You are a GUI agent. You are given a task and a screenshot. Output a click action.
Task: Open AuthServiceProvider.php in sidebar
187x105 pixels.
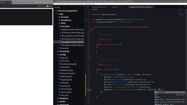(73, 33)
